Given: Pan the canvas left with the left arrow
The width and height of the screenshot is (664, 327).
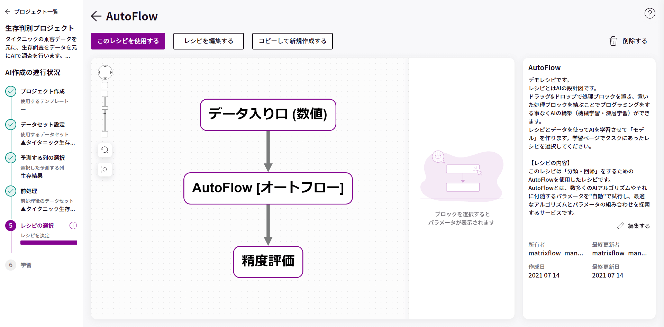Looking at the screenshot, I should (x=99, y=73).
